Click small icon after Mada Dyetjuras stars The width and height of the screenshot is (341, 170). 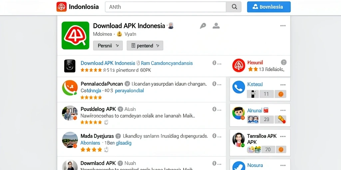tap(106, 149)
